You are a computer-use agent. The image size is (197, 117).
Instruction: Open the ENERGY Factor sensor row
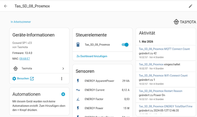click(103, 99)
